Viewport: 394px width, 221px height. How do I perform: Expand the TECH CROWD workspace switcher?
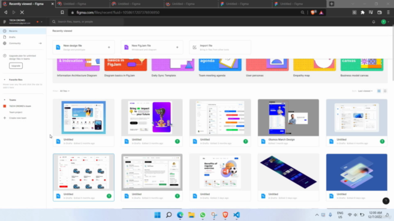coord(41,22)
